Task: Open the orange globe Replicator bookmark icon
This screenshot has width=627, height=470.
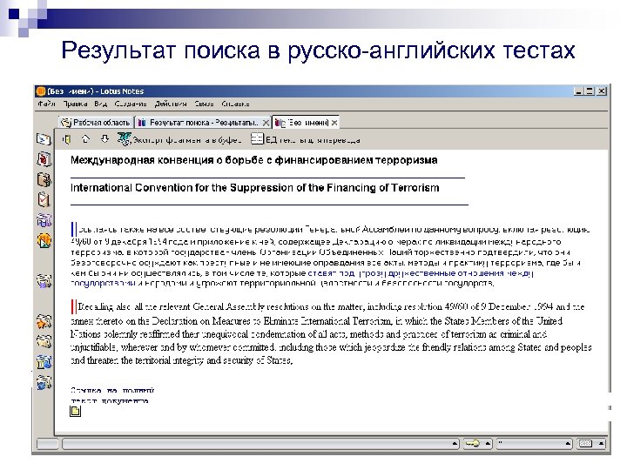Action: point(44,240)
